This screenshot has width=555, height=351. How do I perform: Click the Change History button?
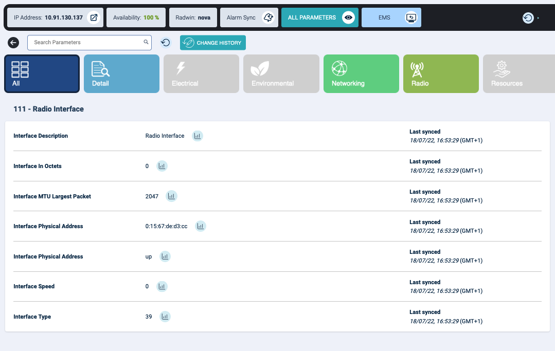(x=213, y=43)
